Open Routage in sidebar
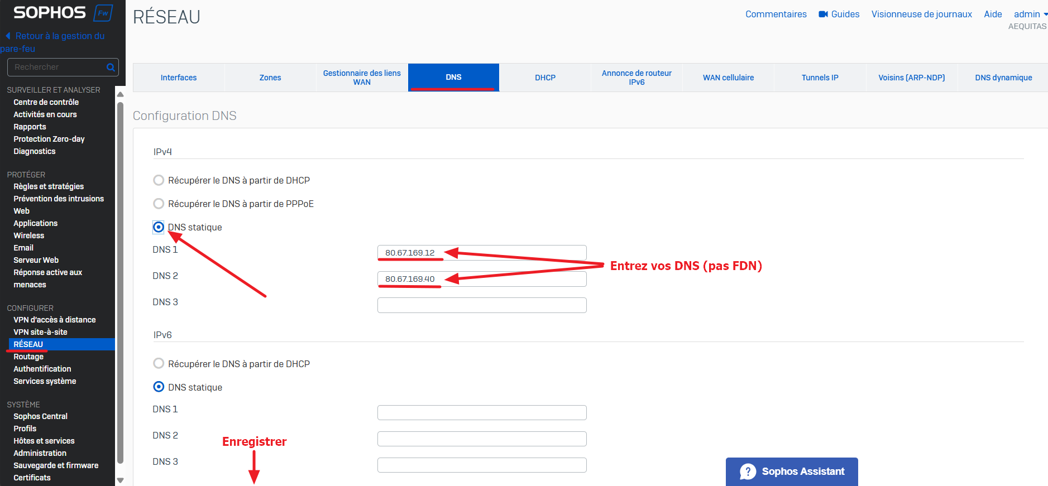 pyautogui.click(x=28, y=357)
